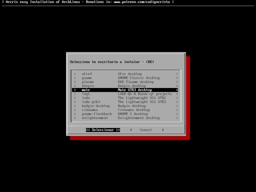Viewport: 256px width, 192px height.
Task: Select the xfce4 desktop entry
Action: coord(125,74)
